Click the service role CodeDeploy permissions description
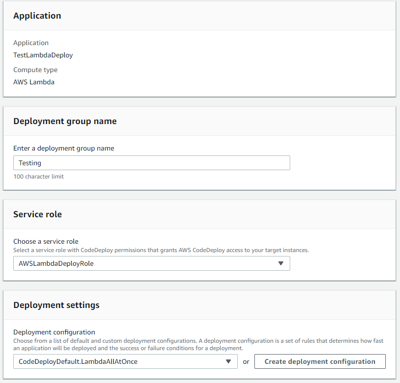 tap(161, 250)
